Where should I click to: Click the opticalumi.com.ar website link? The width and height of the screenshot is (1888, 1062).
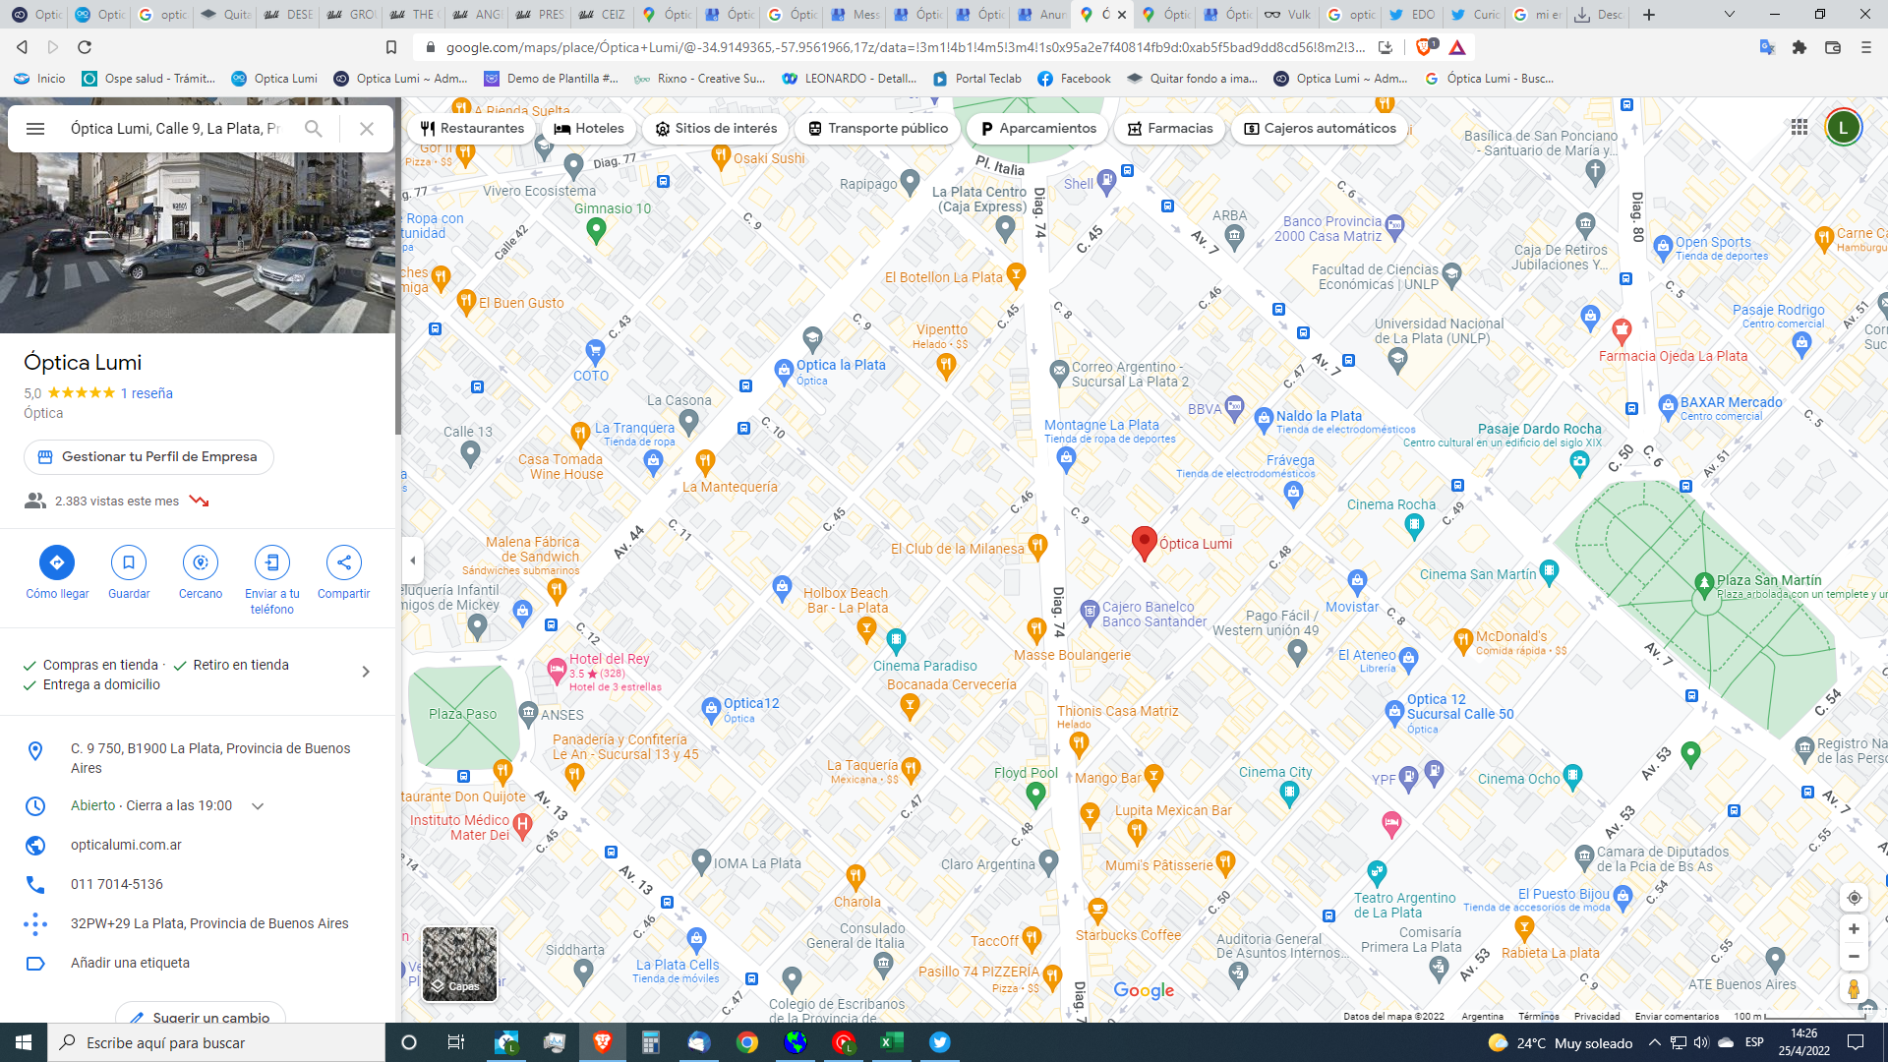click(126, 844)
